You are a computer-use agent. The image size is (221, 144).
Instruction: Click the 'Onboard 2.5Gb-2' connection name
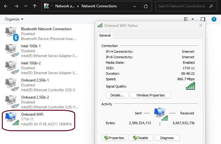(x=35, y=97)
